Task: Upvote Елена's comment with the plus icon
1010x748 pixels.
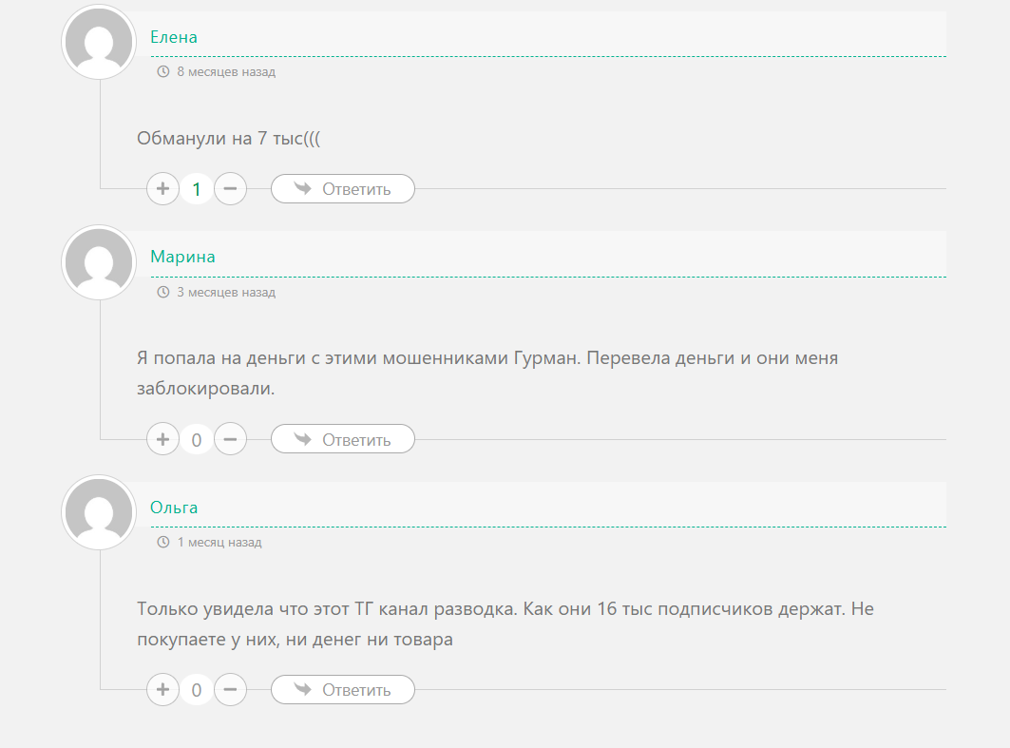Action: pyautogui.click(x=162, y=188)
